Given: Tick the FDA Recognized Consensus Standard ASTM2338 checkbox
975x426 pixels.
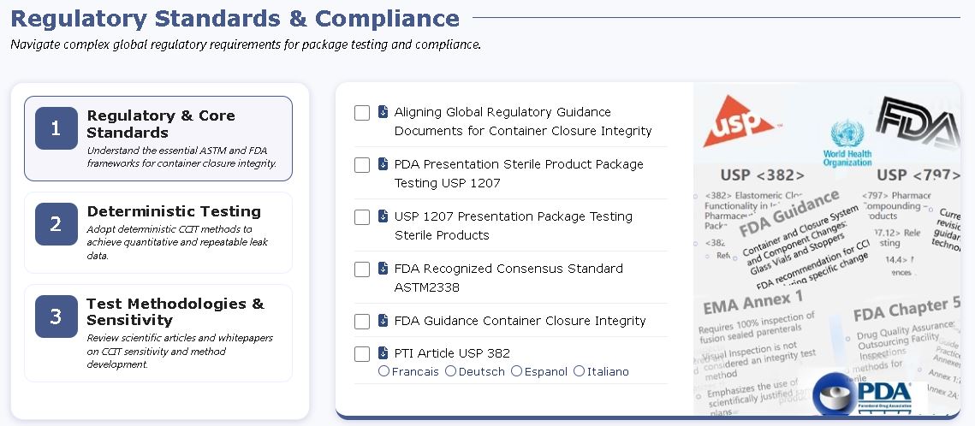Looking at the screenshot, I should [362, 269].
